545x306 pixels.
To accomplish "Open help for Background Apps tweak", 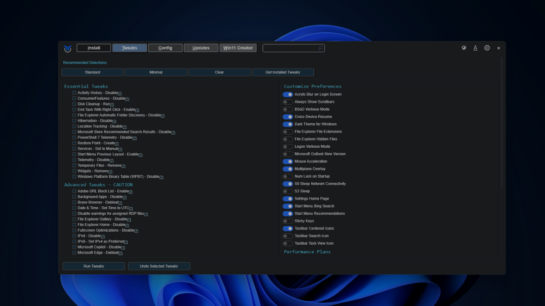I will (x=125, y=197).
